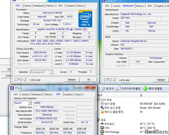Click the 온도 temperature section icon
Image resolution: width=169 pixels, height=135 pixels.
coord(99,120)
